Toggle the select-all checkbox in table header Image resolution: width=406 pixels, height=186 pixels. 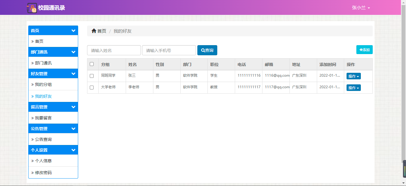pyautogui.click(x=92, y=64)
